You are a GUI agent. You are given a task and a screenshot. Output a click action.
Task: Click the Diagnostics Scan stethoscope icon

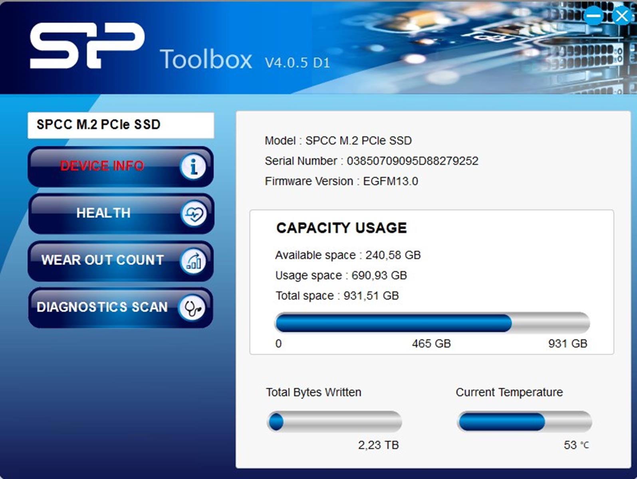coord(192,308)
